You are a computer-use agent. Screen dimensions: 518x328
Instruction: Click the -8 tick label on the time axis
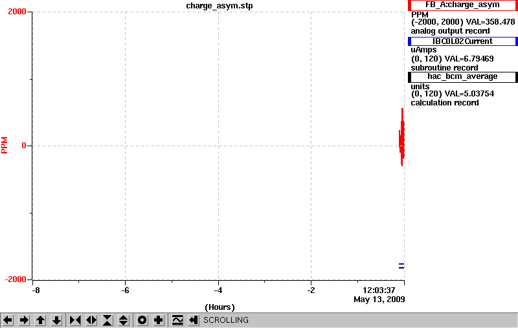[x=36, y=290]
